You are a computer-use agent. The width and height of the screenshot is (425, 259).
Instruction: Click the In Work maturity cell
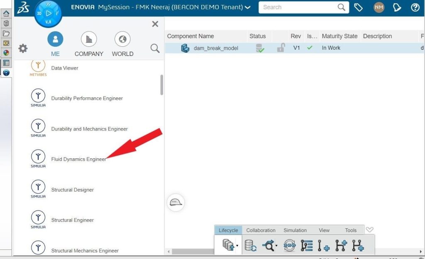click(x=331, y=48)
